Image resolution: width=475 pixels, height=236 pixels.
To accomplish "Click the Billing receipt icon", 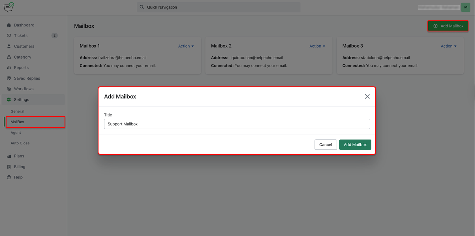I will [x=9, y=167].
